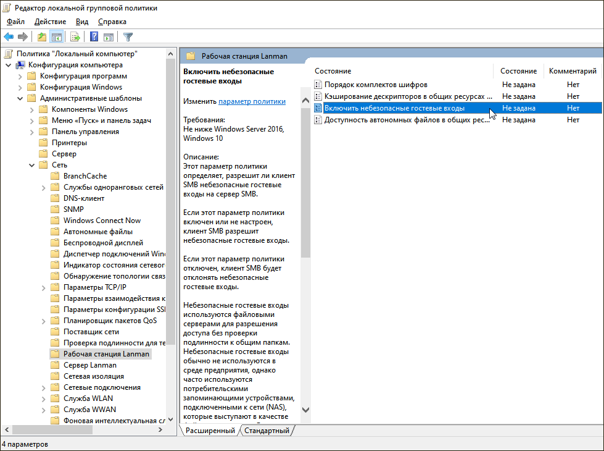Open the Действие menu
Screen dimensions: 604x451
50,22
